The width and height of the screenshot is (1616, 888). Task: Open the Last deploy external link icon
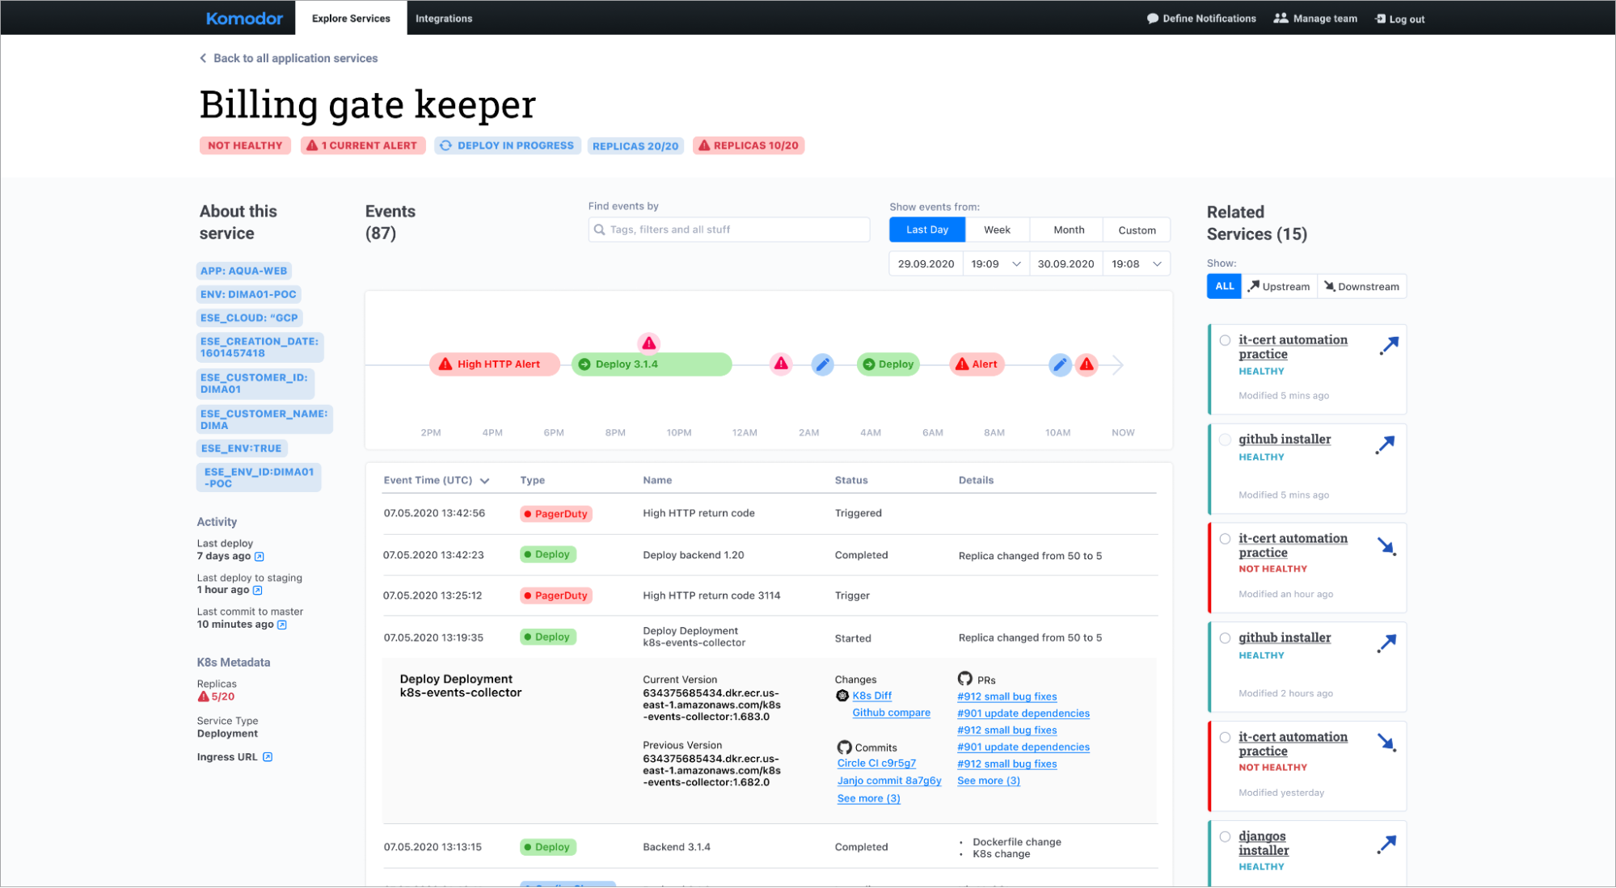click(x=259, y=557)
